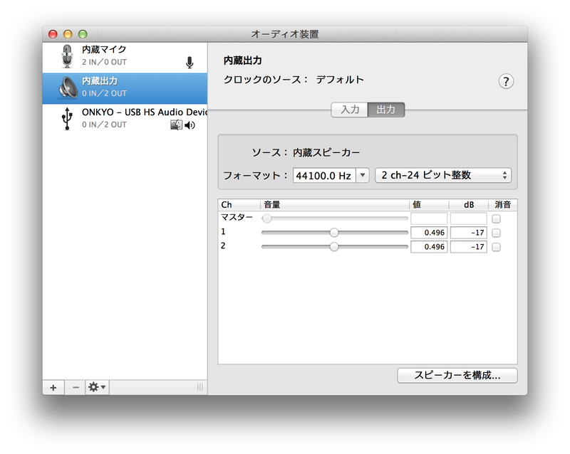Click channel 2 value field 0.496
The height and width of the screenshot is (454, 570).
click(429, 247)
